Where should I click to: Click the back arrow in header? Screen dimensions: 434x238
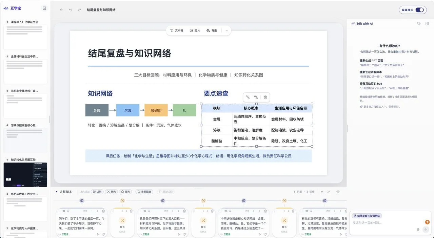61,10
